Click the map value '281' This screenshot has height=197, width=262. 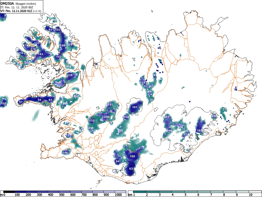[167, 117]
